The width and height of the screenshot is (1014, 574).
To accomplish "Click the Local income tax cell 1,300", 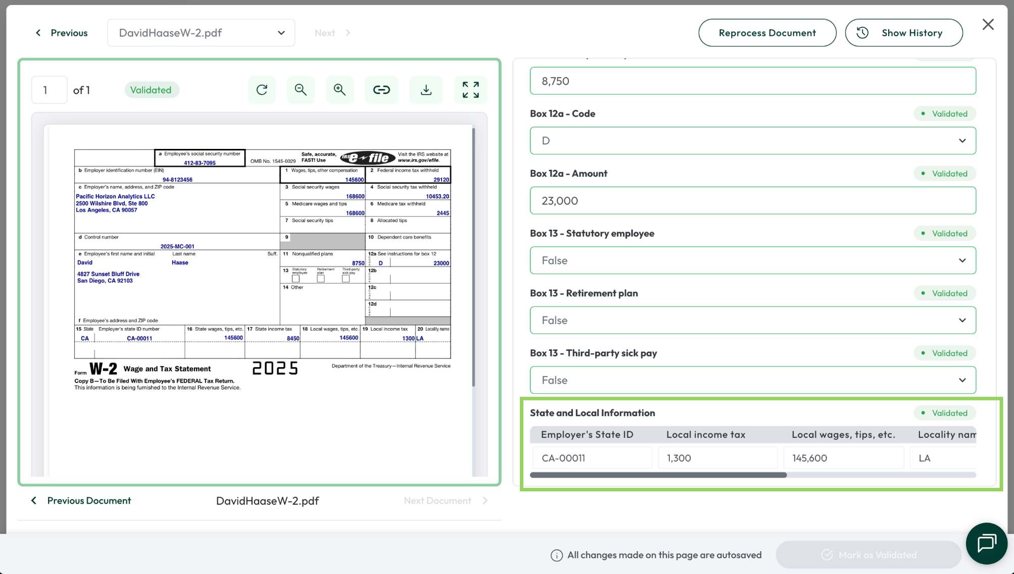I will (717, 458).
